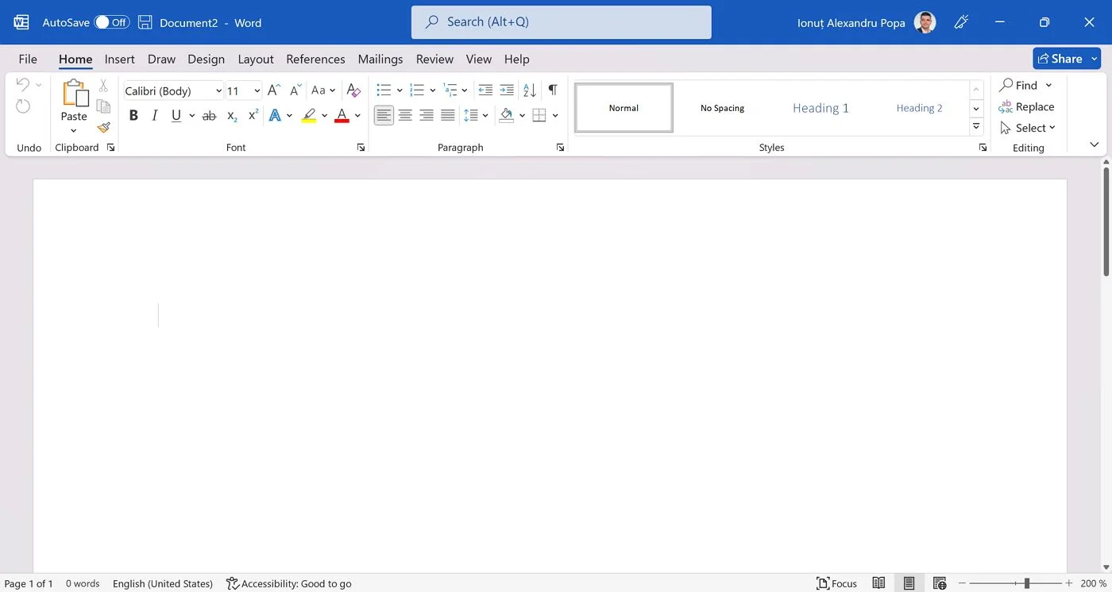The width and height of the screenshot is (1112, 592).
Task: Click the Cut scissors icon
Action: point(103,86)
